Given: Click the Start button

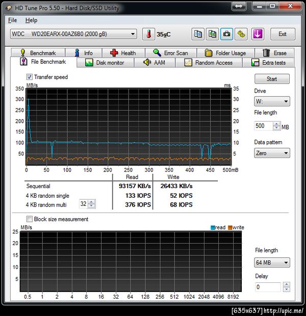Looking at the screenshot, I should [272, 79].
